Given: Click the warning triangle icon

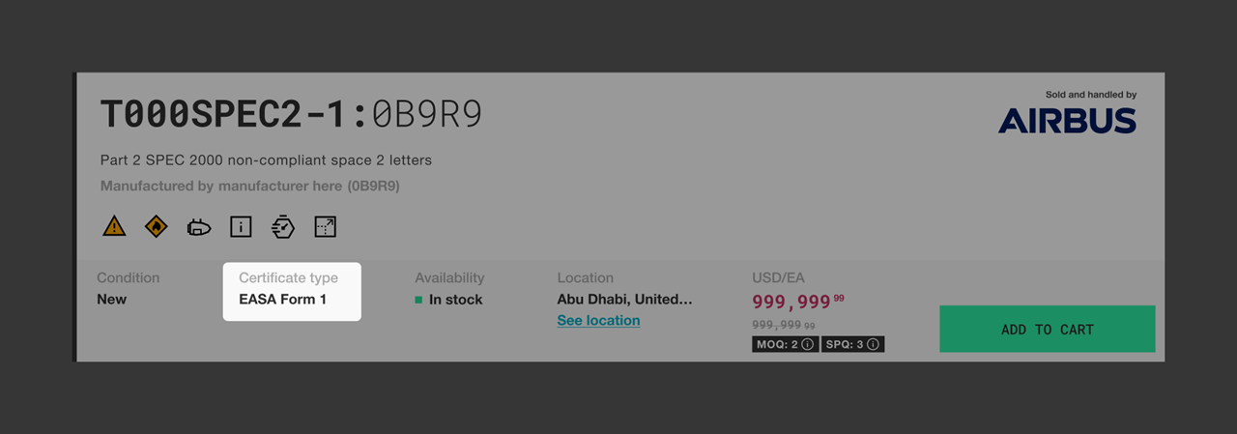Looking at the screenshot, I should [114, 227].
